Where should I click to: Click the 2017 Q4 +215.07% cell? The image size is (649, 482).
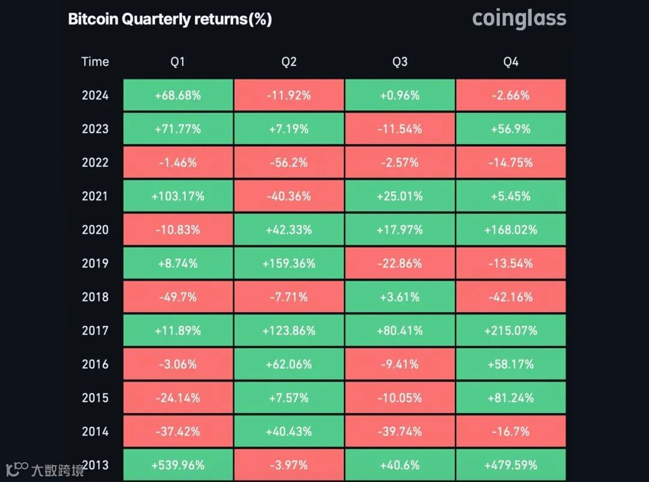[x=511, y=331]
